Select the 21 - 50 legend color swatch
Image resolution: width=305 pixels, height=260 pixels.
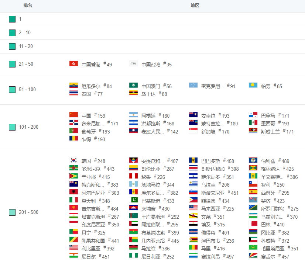coord(12,64)
